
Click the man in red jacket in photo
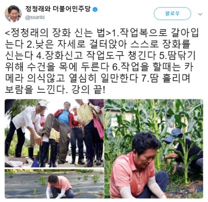point(64,120)
